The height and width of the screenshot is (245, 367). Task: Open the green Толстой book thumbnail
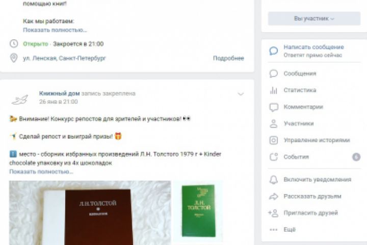[198, 211]
